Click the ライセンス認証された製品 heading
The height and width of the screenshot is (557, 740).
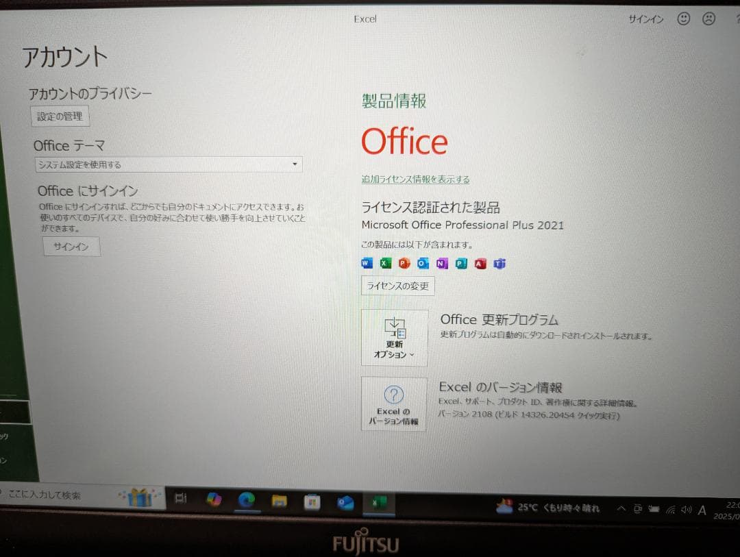click(x=430, y=207)
